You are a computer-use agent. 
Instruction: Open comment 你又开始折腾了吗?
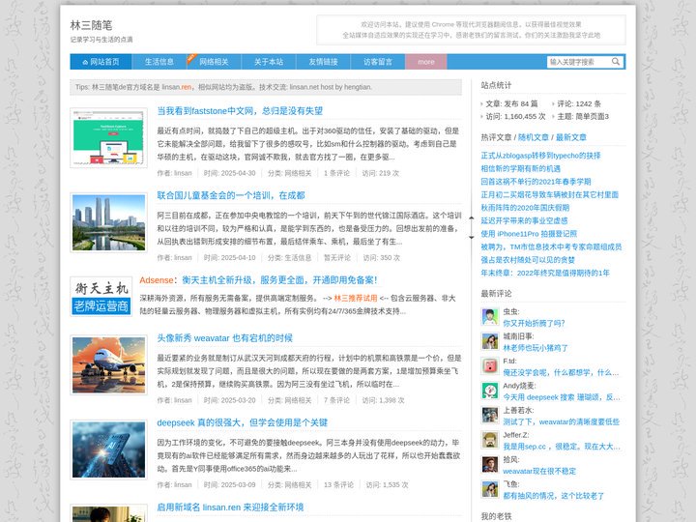tap(534, 323)
